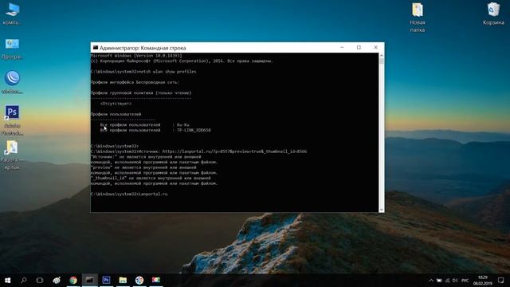This screenshot has width=510, height=287.
Task: Open the taskbar icon beside Task View
Action: tap(57, 280)
